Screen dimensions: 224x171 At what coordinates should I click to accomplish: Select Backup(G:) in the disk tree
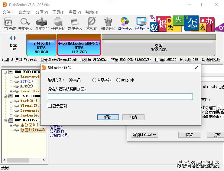coord(30,115)
